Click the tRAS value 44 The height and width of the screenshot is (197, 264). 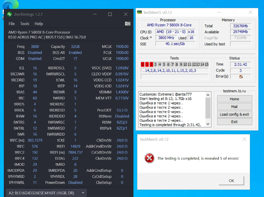coord(35,92)
